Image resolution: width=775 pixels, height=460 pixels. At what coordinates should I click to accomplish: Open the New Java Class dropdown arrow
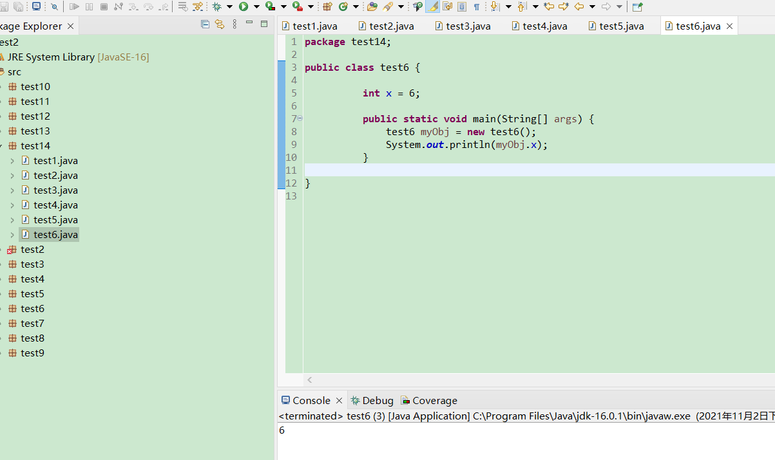356,6
